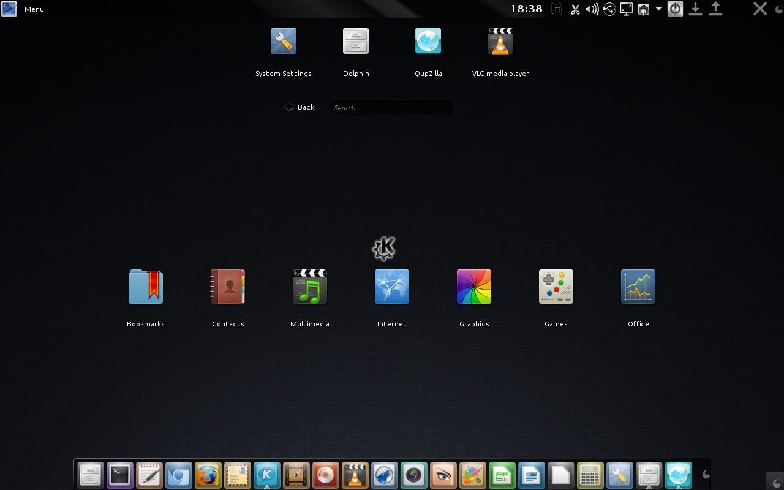Open the Bookmarks category
This screenshot has height=490, width=784.
pyautogui.click(x=146, y=298)
